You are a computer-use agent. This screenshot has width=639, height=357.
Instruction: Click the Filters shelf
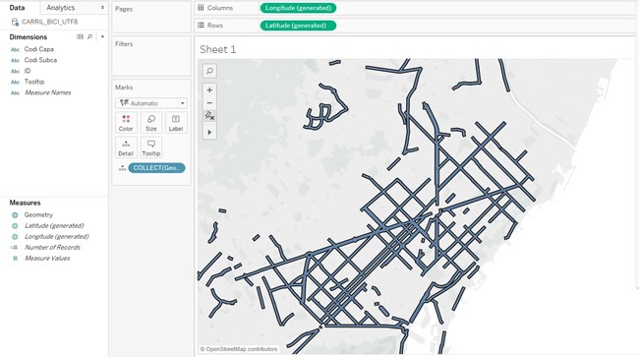pos(151,56)
